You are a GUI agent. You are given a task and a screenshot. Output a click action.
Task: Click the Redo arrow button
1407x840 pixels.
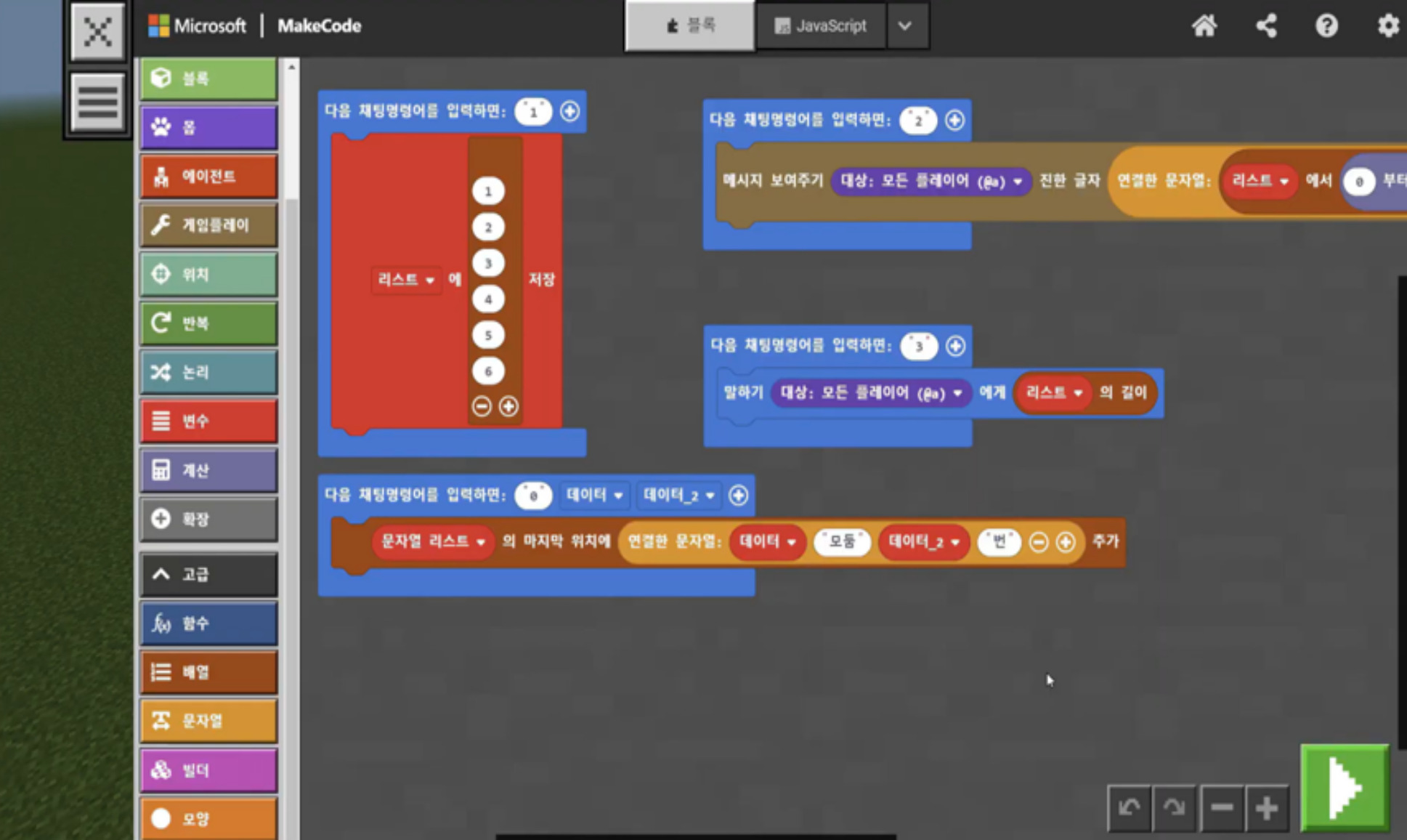pos(1174,807)
